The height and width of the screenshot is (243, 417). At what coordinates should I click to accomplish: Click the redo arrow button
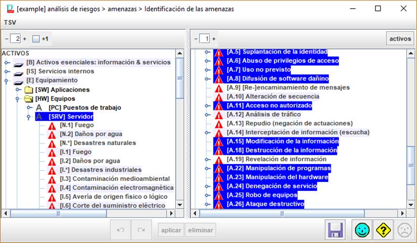[x=141, y=230]
